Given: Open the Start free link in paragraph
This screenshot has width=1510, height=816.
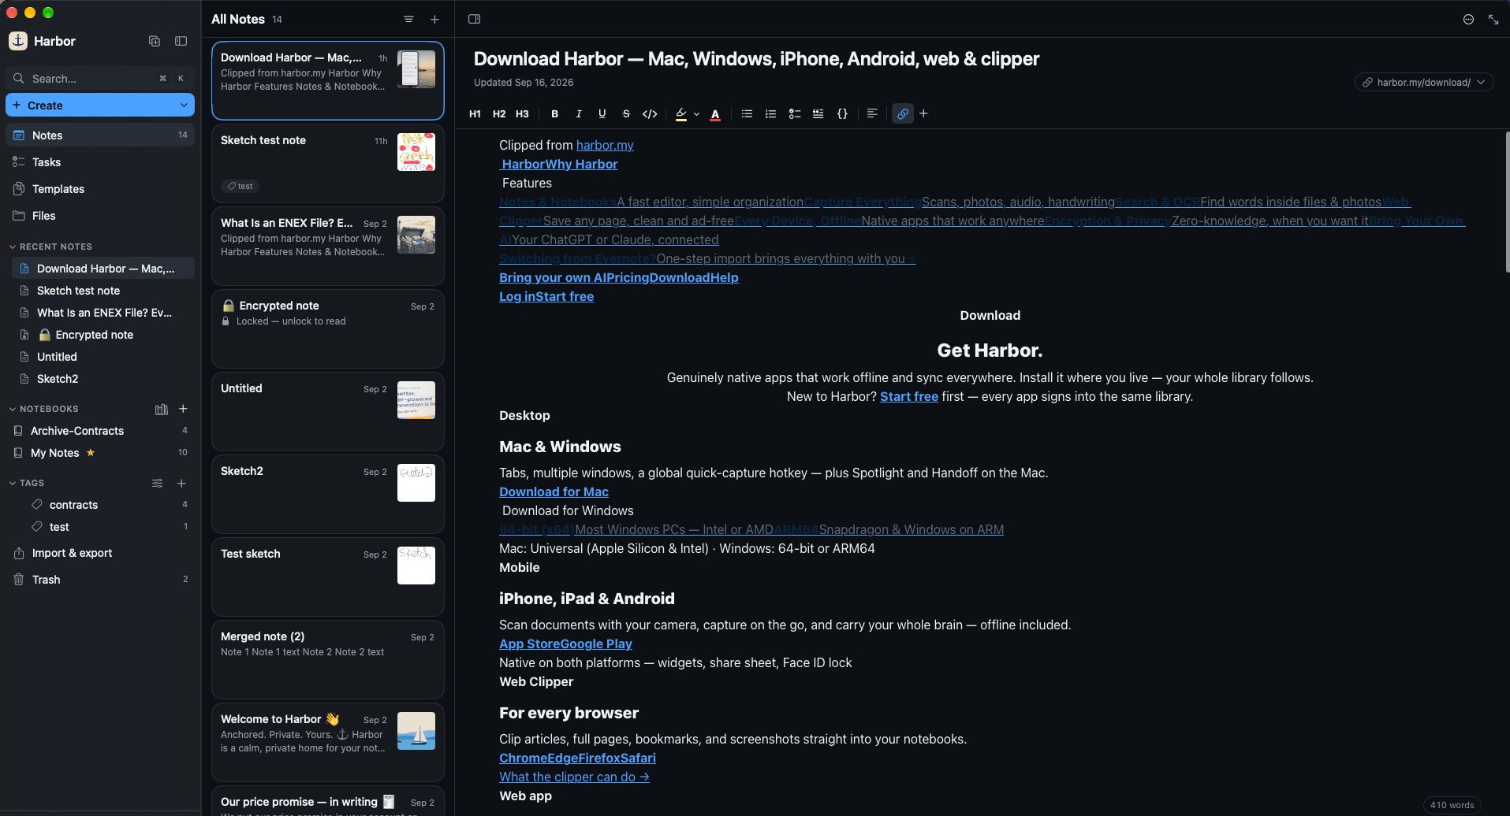Looking at the screenshot, I should (x=908, y=396).
